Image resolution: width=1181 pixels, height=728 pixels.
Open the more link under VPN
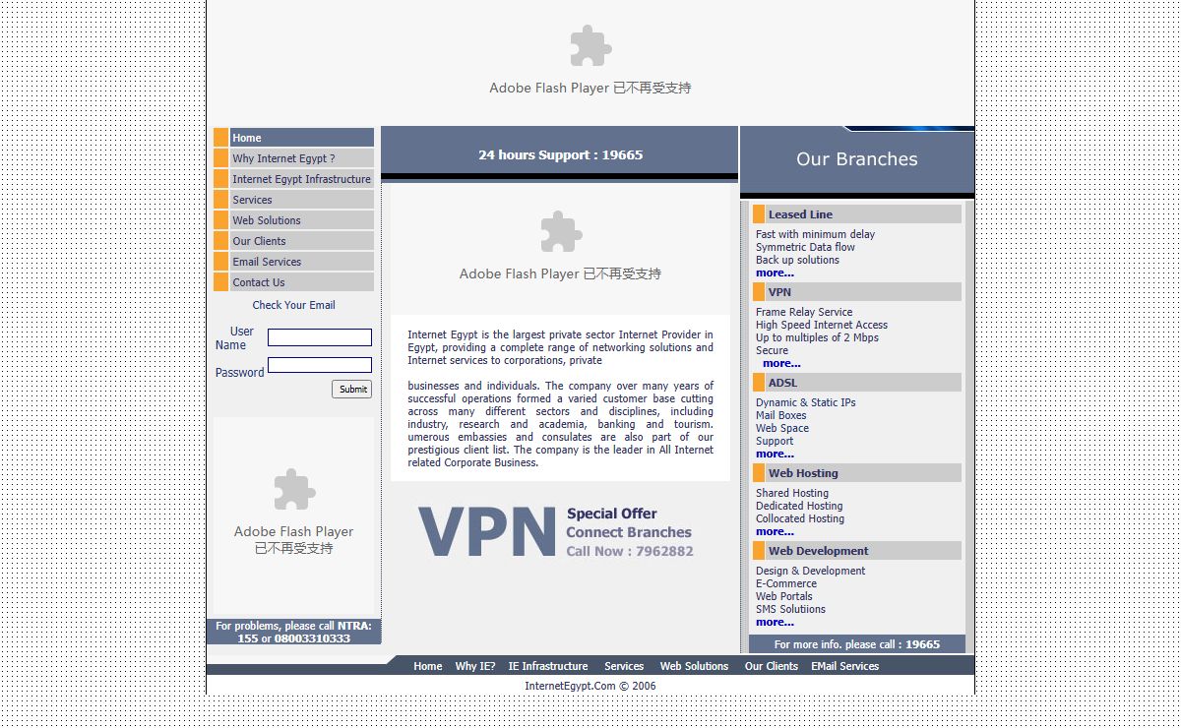point(781,363)
